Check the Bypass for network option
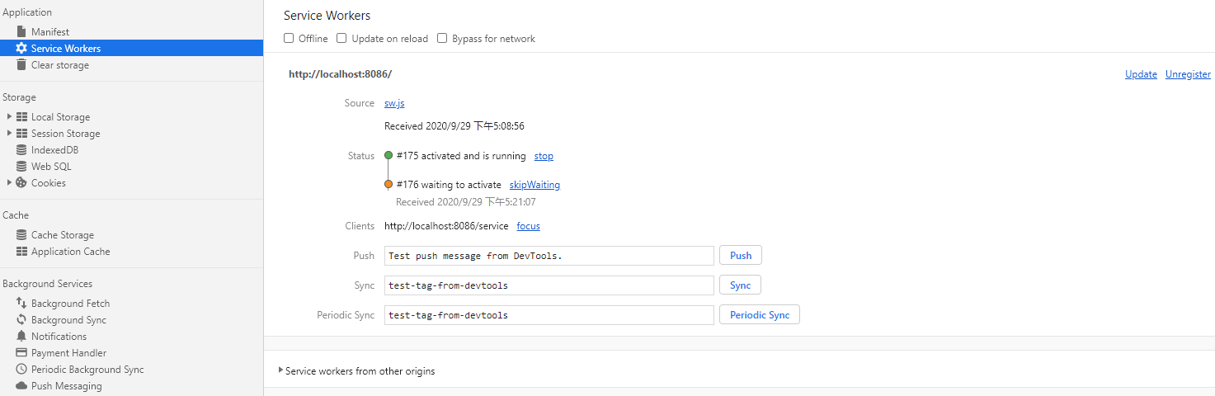The height and width of the screenshot is (396, 1215). 442,39
